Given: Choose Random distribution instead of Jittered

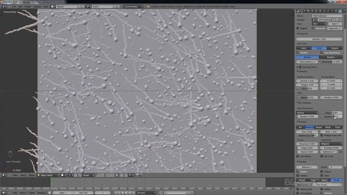Looking at the screenshot, I should [331, 57].
